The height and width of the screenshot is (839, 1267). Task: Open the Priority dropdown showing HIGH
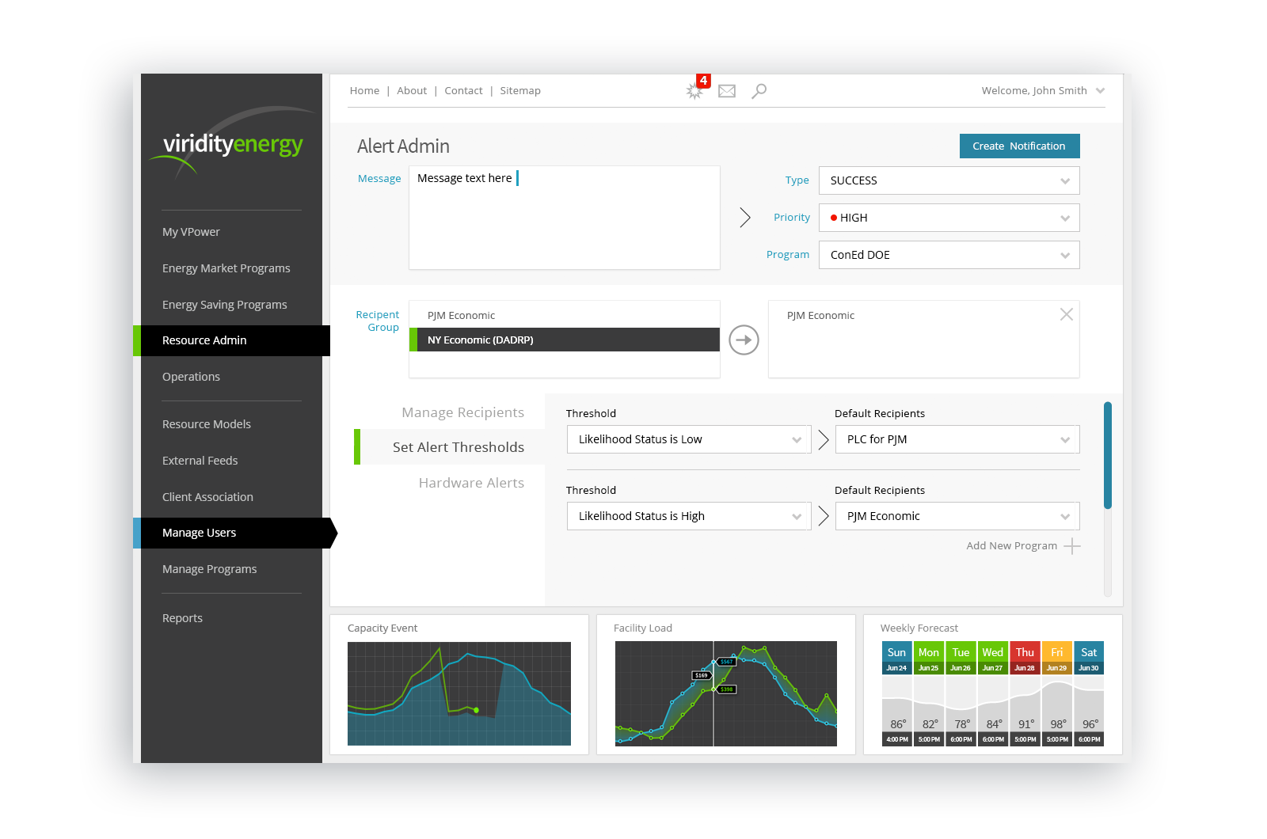coord(949,218)
